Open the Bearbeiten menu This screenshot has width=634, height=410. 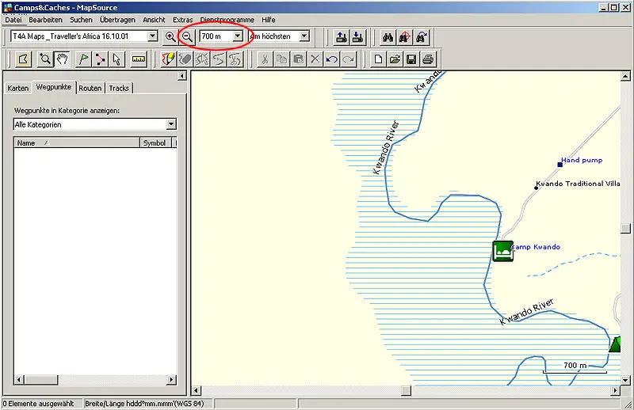point(46,19)
